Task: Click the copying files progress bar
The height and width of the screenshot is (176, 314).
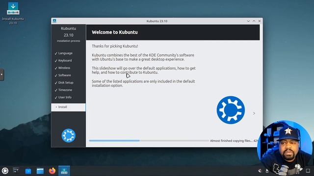Action: [x=149, y=141]
